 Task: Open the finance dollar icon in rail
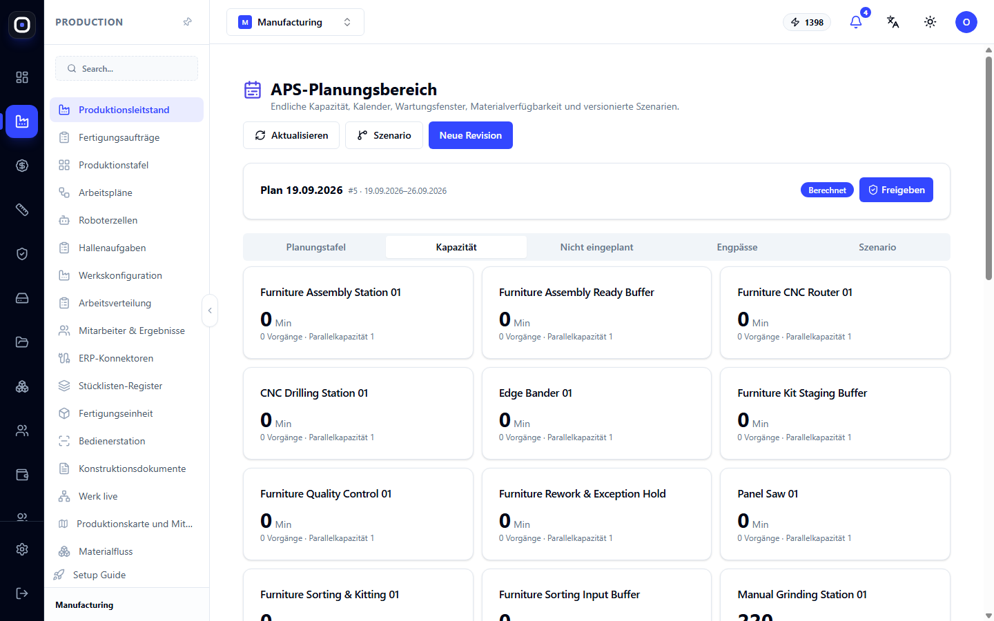click(22, 166)
